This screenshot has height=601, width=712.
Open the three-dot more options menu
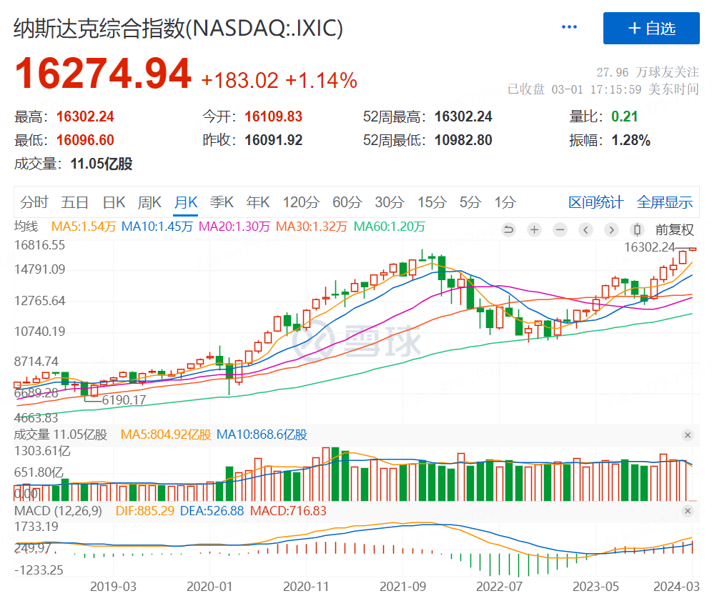569,28
